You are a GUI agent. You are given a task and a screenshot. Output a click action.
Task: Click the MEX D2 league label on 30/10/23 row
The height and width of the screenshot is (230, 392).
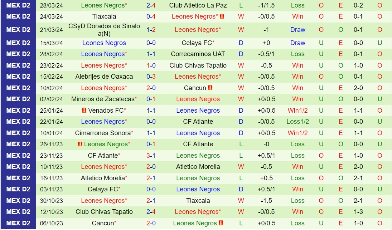click(18, 201)
